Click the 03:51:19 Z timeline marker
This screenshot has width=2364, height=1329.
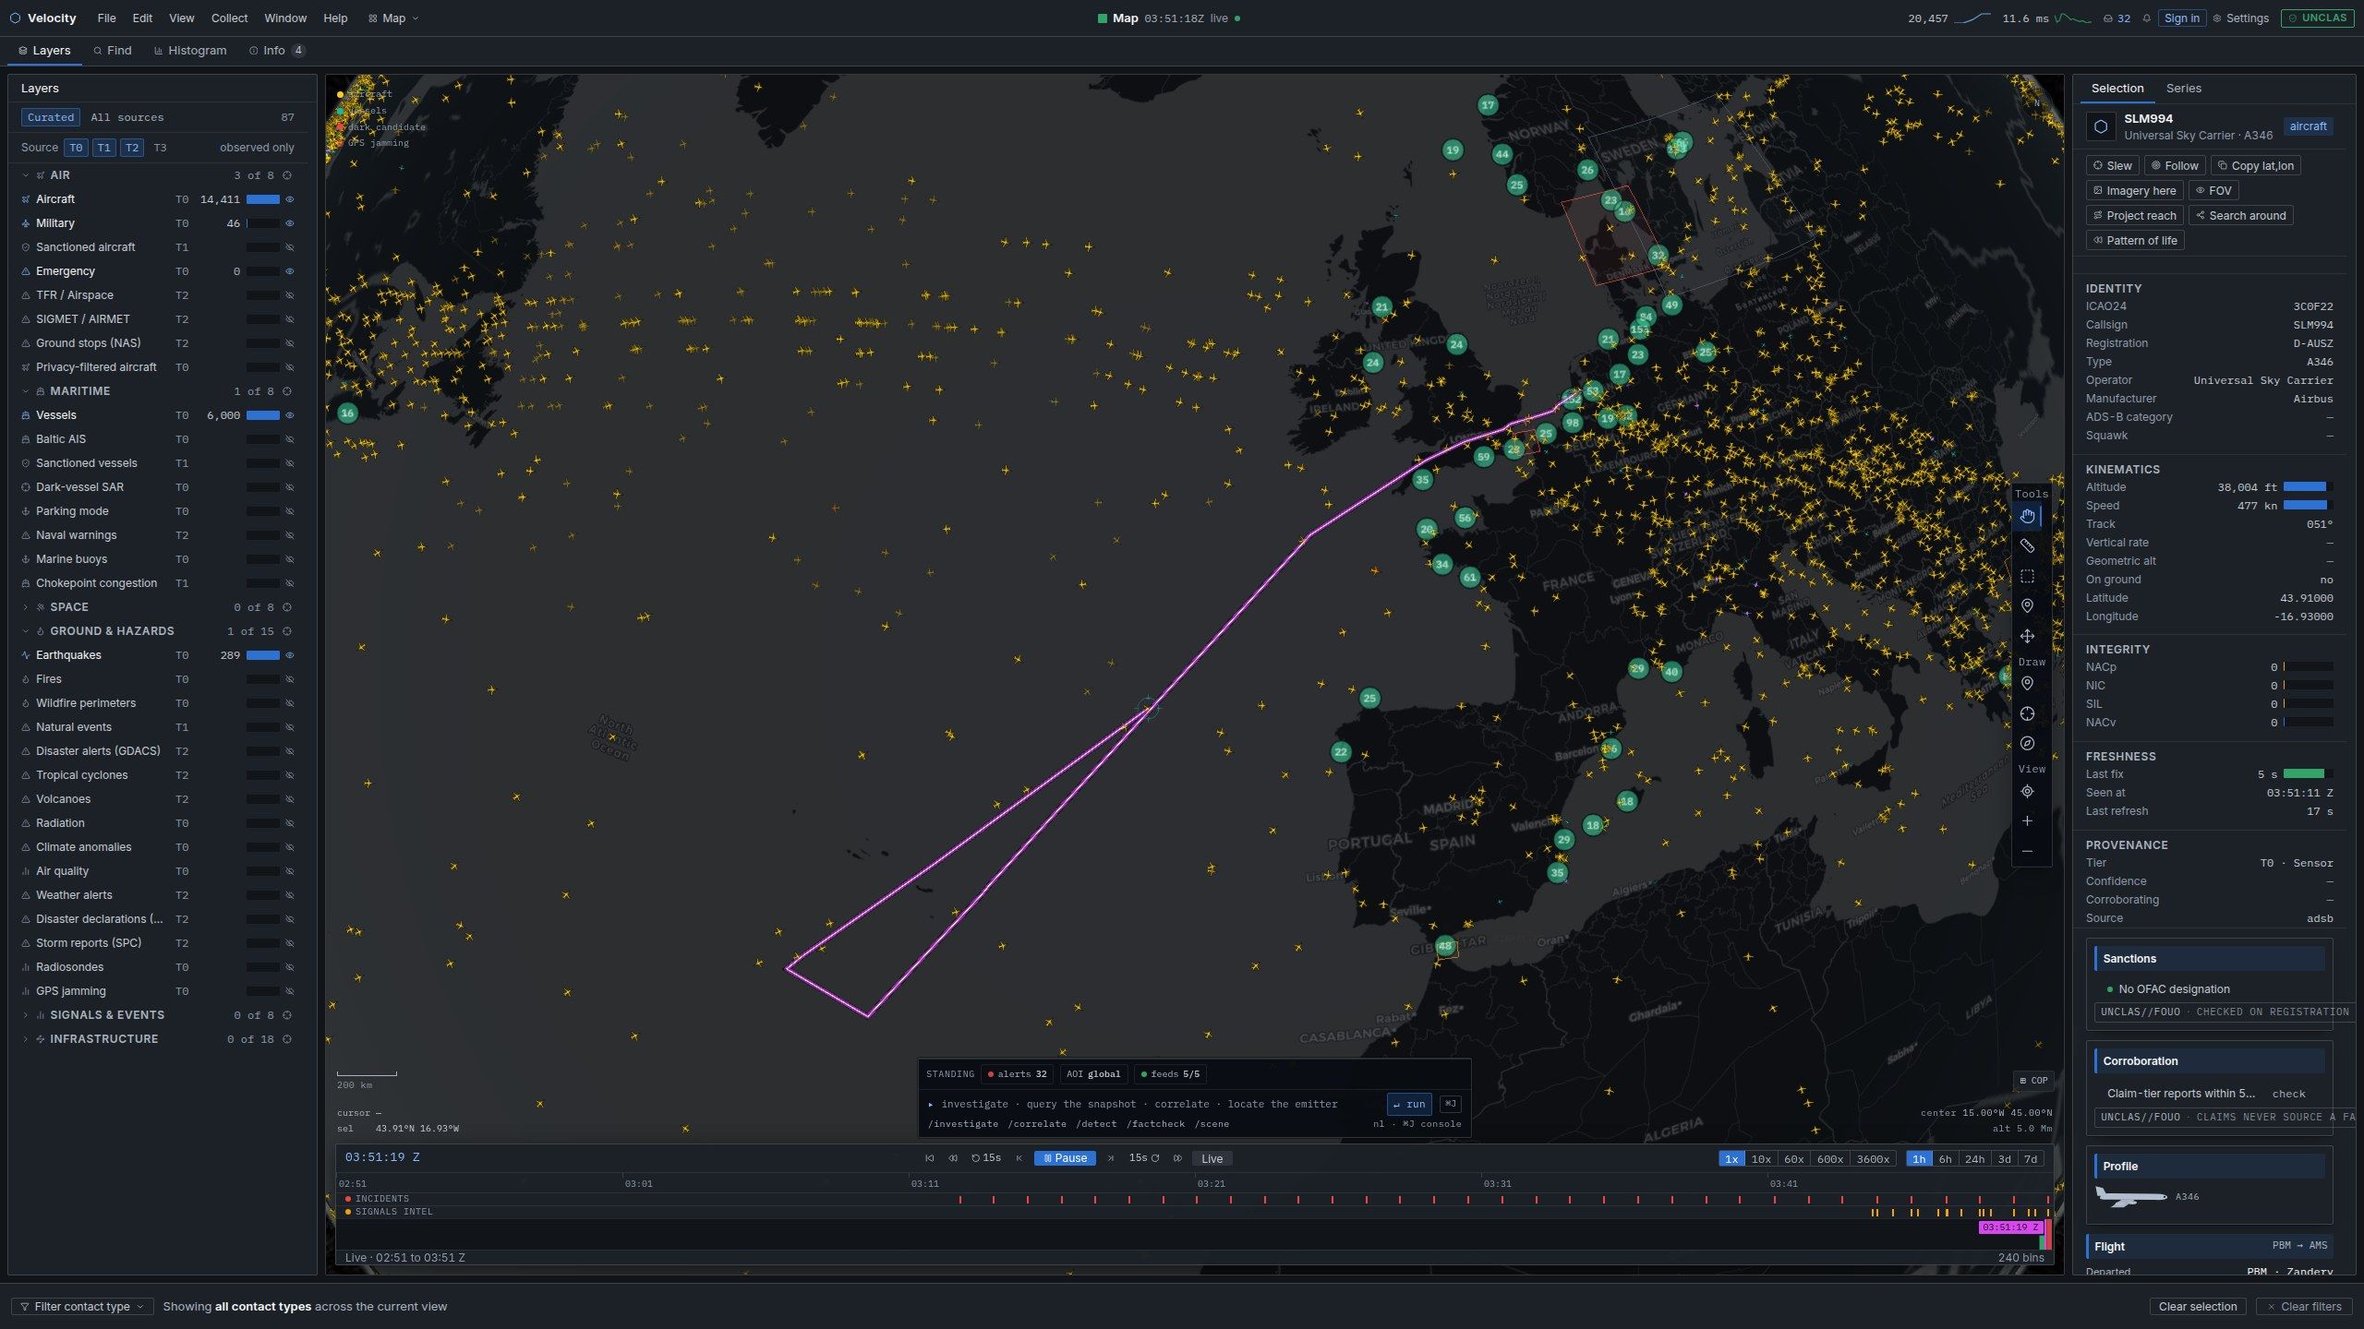(2009, 1227)
